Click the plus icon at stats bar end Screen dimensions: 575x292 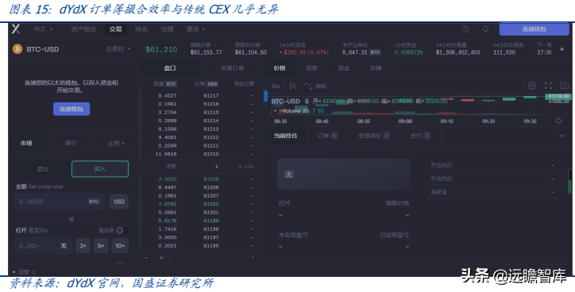pyautogui.click(x=561, y=49)
